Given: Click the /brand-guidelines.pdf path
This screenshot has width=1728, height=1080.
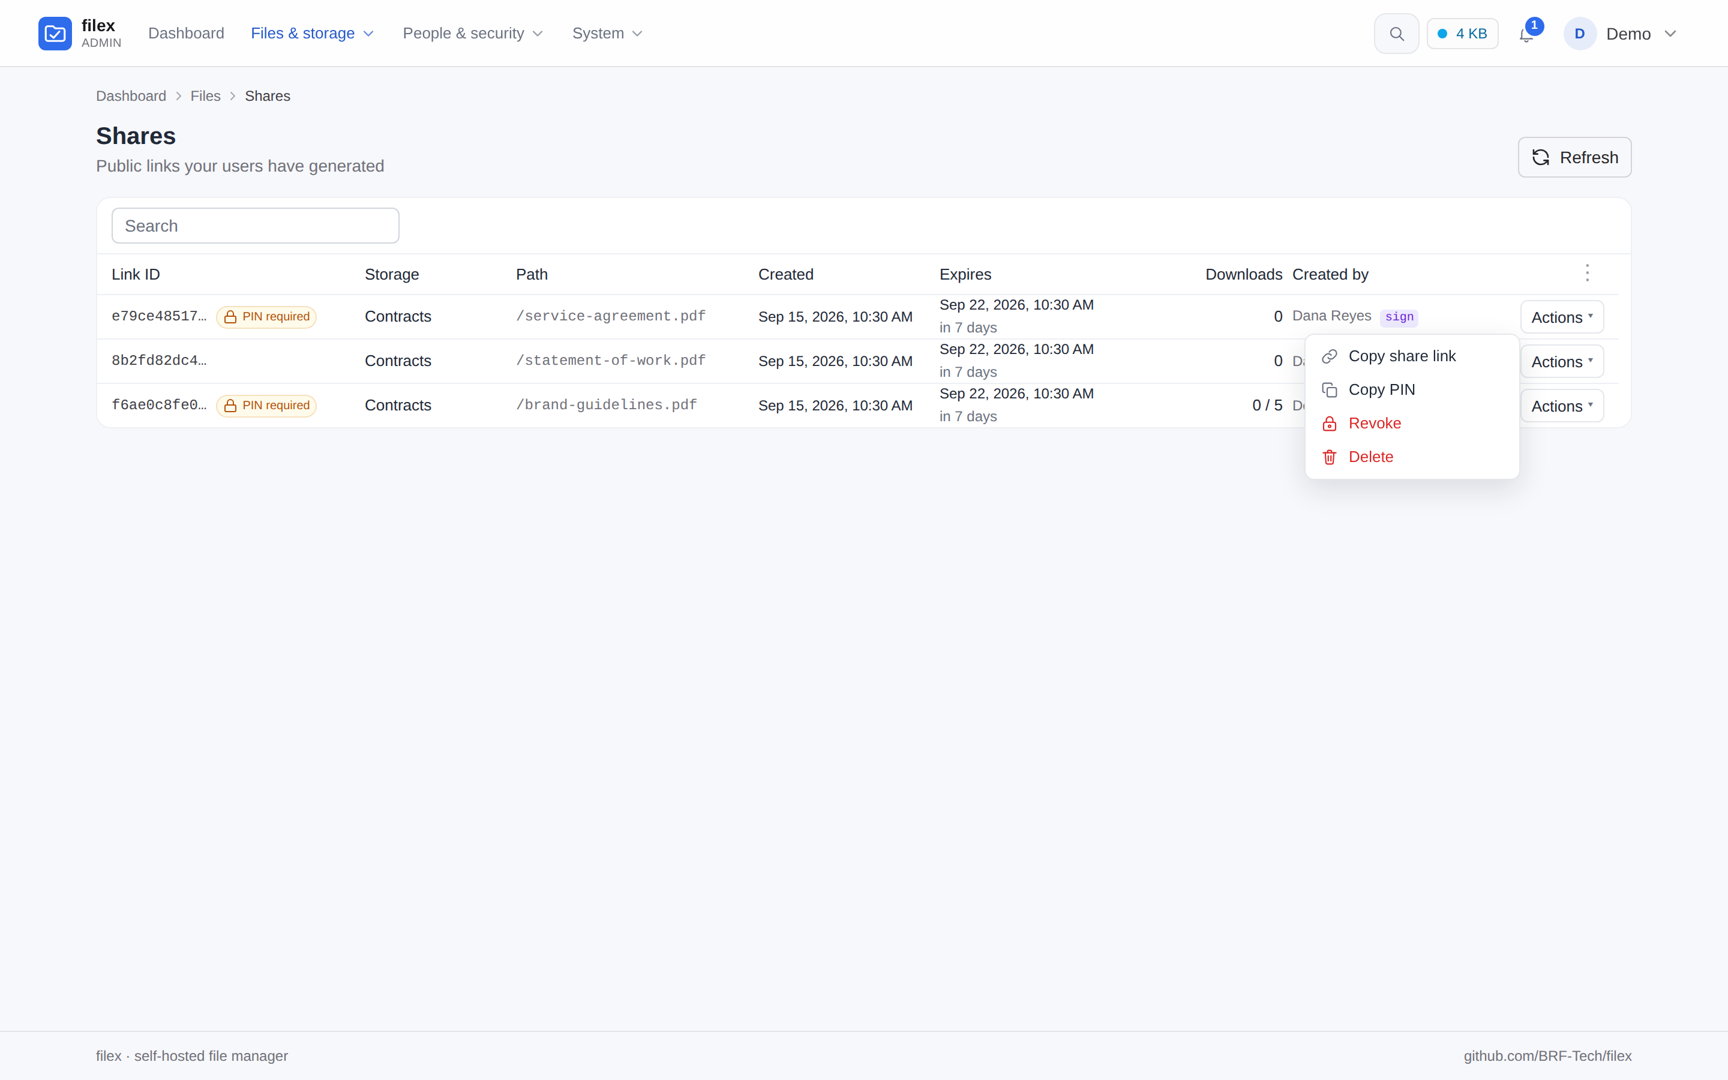Looking at the screenshot, I should click(x=606, y=405).
